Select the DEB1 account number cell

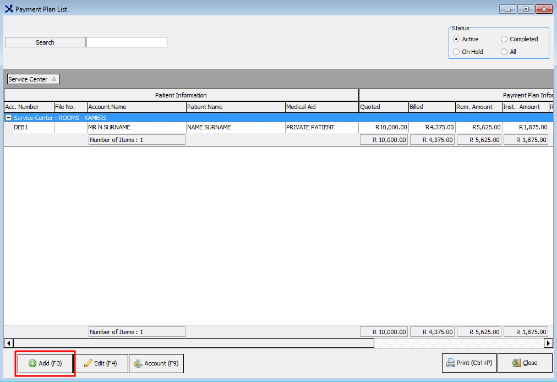pyautogui.click(x=34, y=127)
